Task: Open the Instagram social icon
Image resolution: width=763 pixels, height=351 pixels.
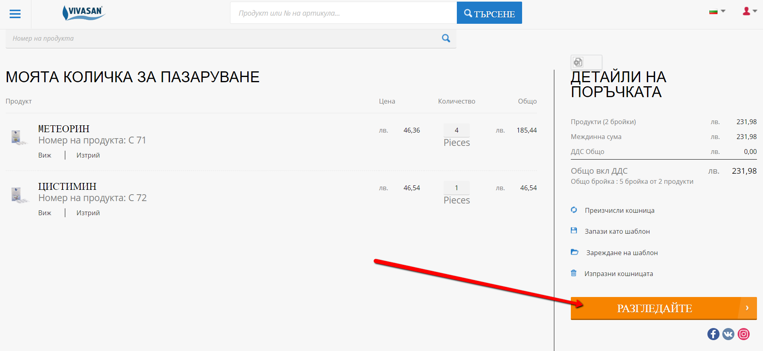Action: click(x=744, y=334)
